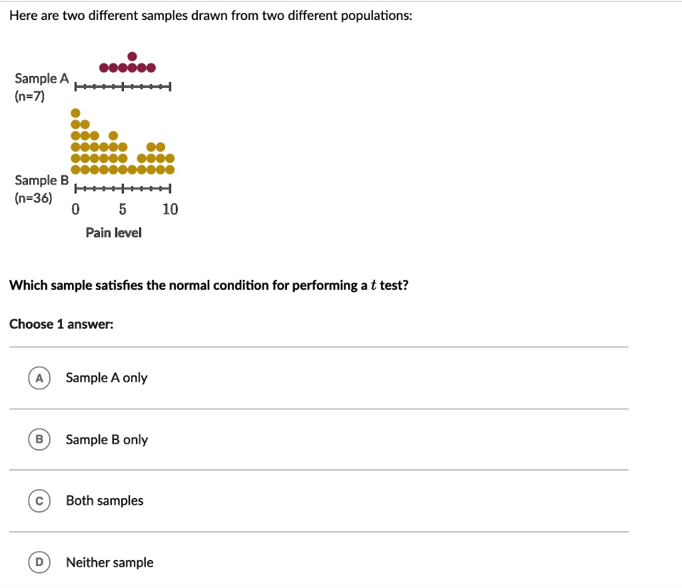
Task: Choose the 'Sample B only' answer text
Action: [x=107, y=439]
